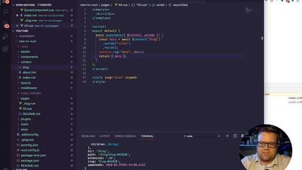Open the Run and Debug view
The width and height of the screenshot is (302, 170).
click(x=6, y=37)
